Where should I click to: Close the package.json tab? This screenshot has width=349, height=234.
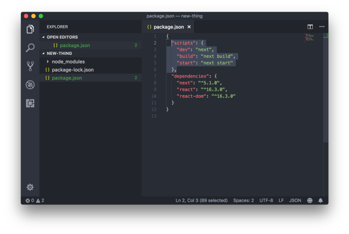pos(189,27)
